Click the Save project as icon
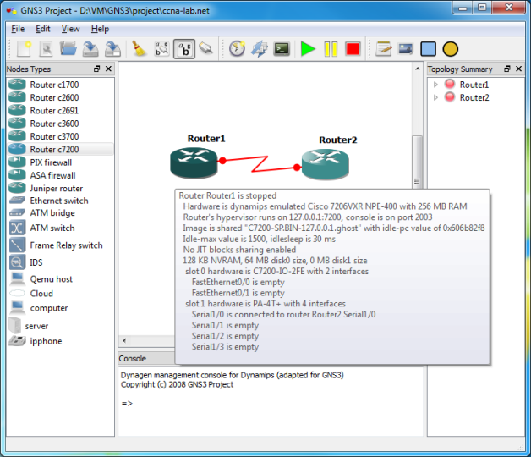The width and height of the screenshot is (531, 457). click(112, 49)
